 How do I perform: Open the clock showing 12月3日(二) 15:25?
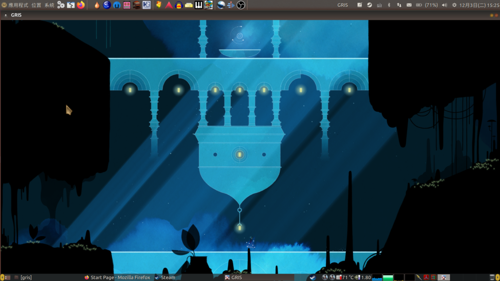tap(479, 5)
